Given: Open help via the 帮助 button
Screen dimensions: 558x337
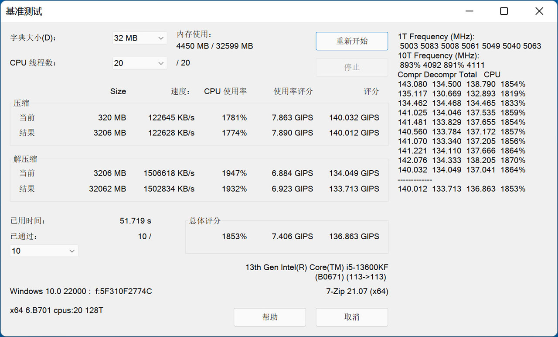Looking at the screenshot, I should pos(269,317).
